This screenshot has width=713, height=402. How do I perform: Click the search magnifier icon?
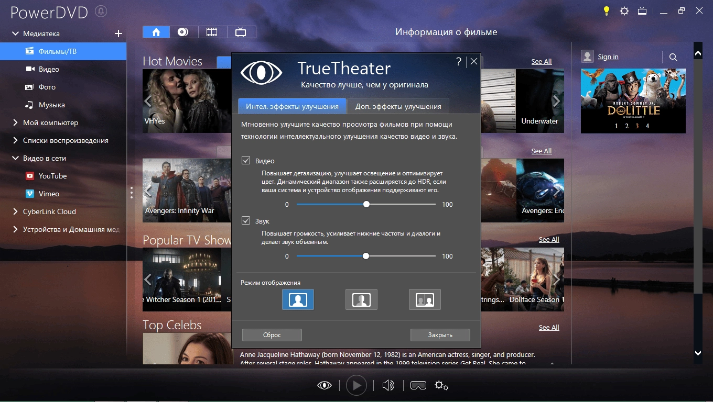click(674, 57)
